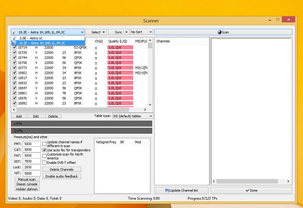
Task: Click the globe icon on Scan button
Action: 219,32
